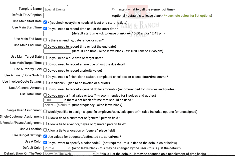
Task: Tick the Use Invoice/Quote Settings checkbox
Action: click(45, 83)
